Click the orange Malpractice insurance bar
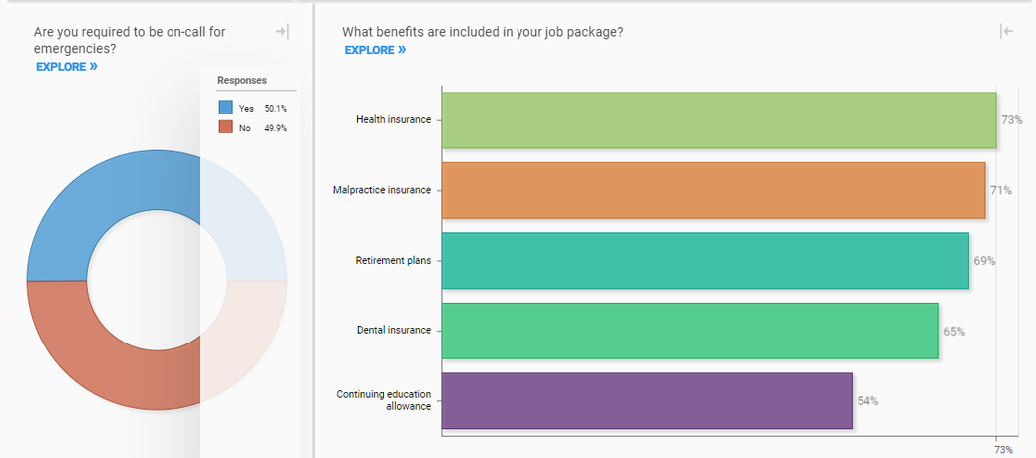1036x458 pixels. coord(713,190)
